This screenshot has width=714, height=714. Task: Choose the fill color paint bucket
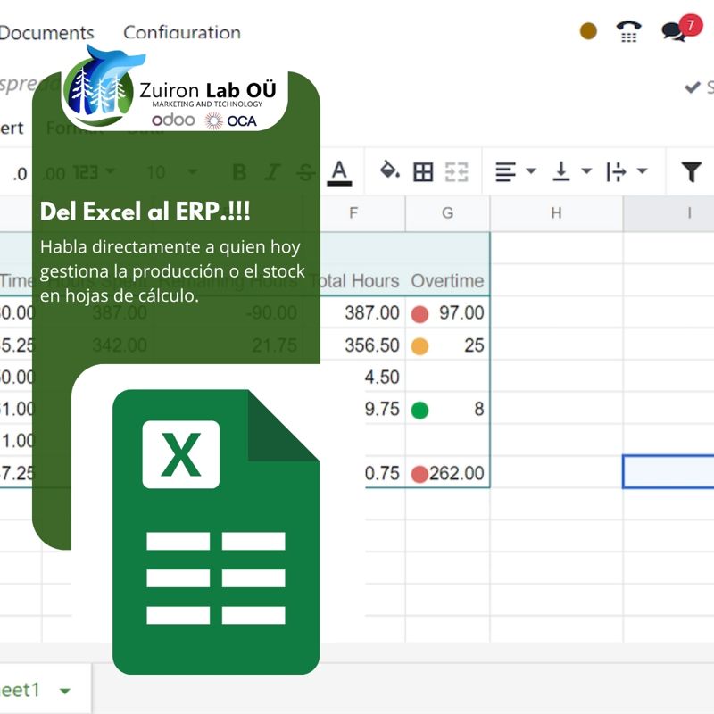coord(390,170)
